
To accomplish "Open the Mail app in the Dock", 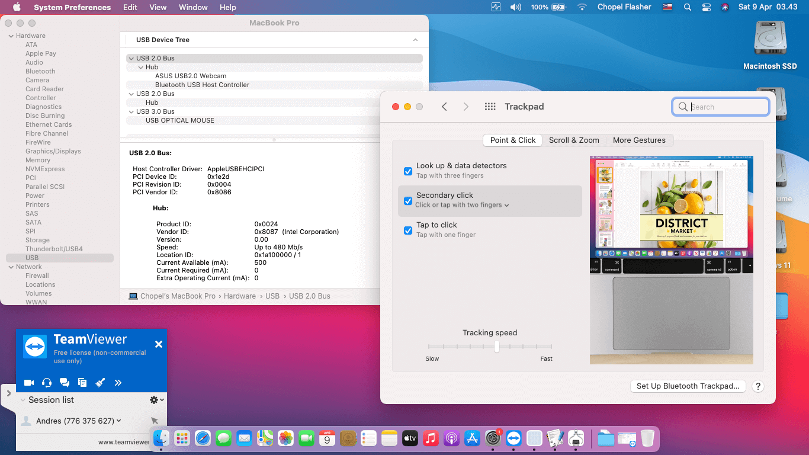I will [x=244, y=438].
